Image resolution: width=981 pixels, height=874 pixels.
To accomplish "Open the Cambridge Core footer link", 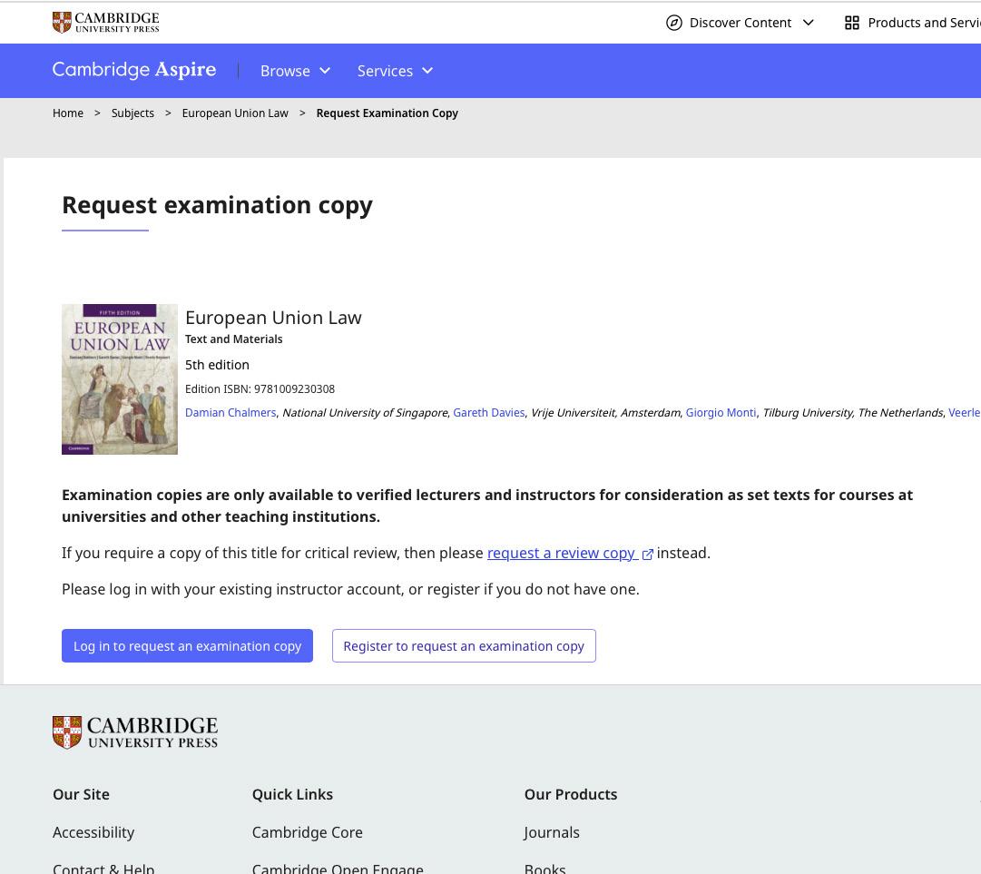I will click(x=308, y=833).
